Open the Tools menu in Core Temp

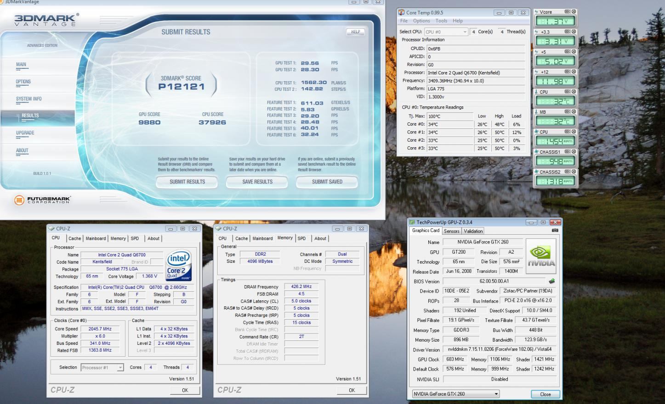coord(441,21)
